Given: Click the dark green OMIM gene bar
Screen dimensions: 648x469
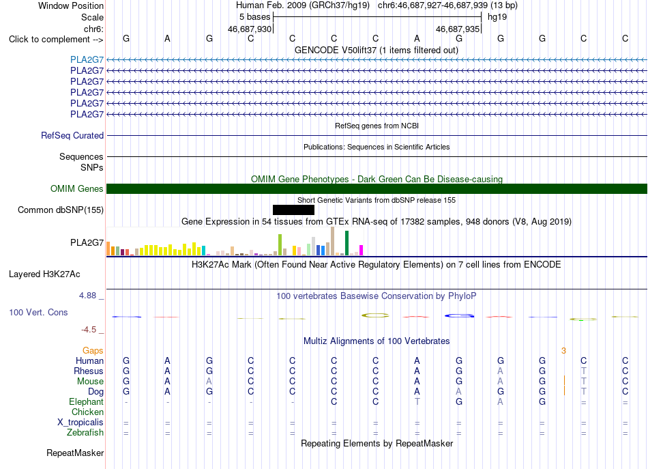Looking at the screenshot, I should (x=377, y=188).
